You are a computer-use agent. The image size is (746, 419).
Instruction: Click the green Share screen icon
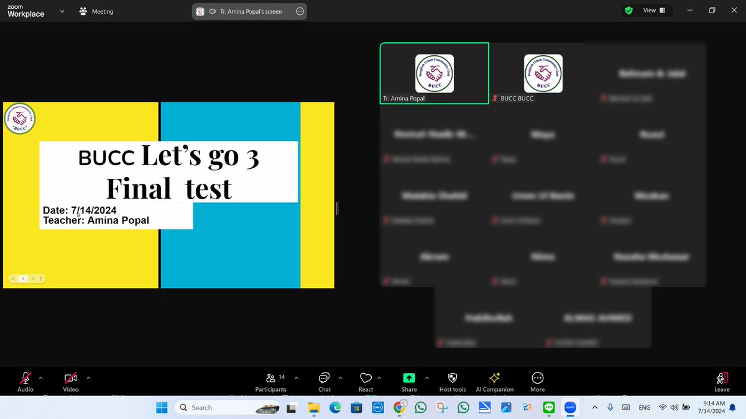(408, 377)
